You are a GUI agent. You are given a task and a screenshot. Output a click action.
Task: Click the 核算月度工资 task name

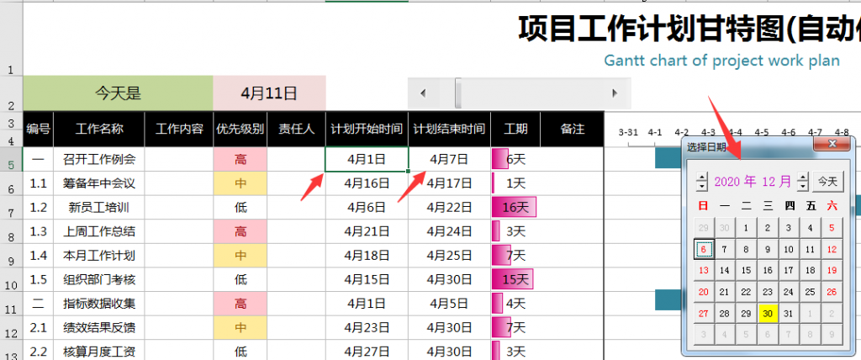tap(99, 352)
